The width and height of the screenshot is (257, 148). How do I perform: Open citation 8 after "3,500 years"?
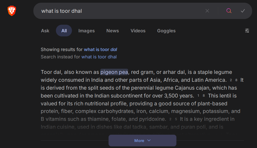click(204, 96)
